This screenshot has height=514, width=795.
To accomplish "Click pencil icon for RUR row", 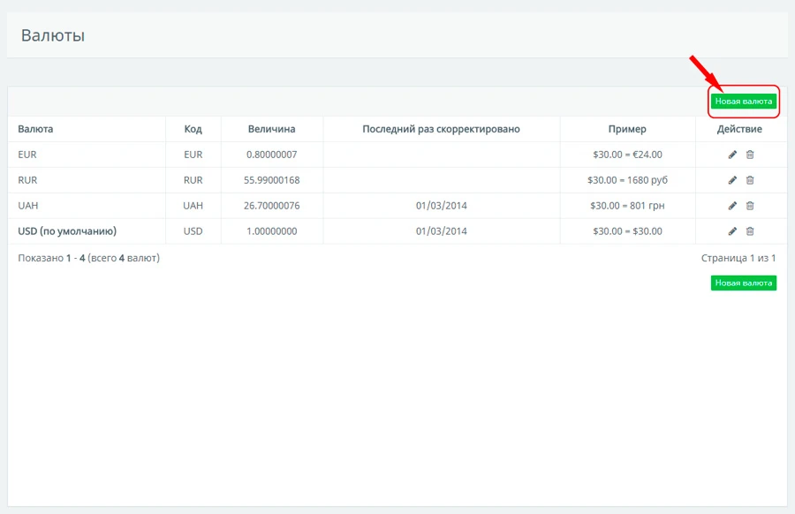I will (732, 180).
